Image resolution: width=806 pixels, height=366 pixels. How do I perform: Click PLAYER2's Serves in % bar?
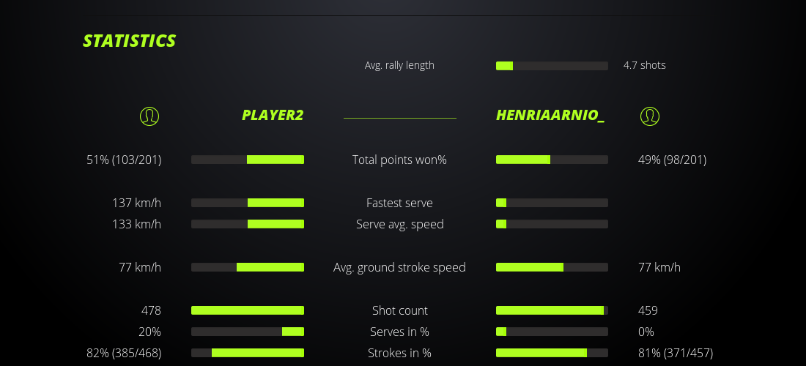tap(248, 332)
